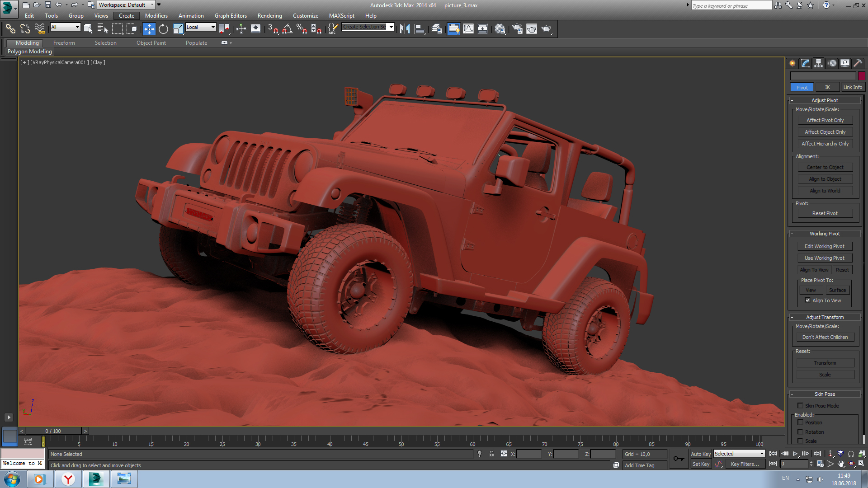
Task: Activate the Select Object tool
Action: click(x=88, y=29)
